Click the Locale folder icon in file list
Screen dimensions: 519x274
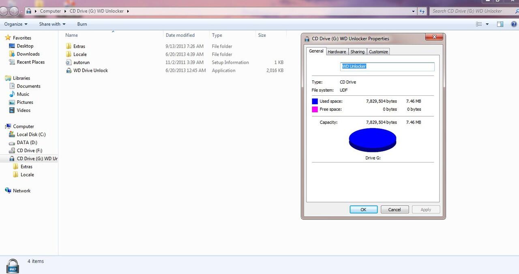69,54
